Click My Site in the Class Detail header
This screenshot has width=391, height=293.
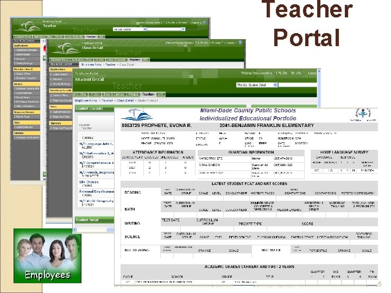204,43
